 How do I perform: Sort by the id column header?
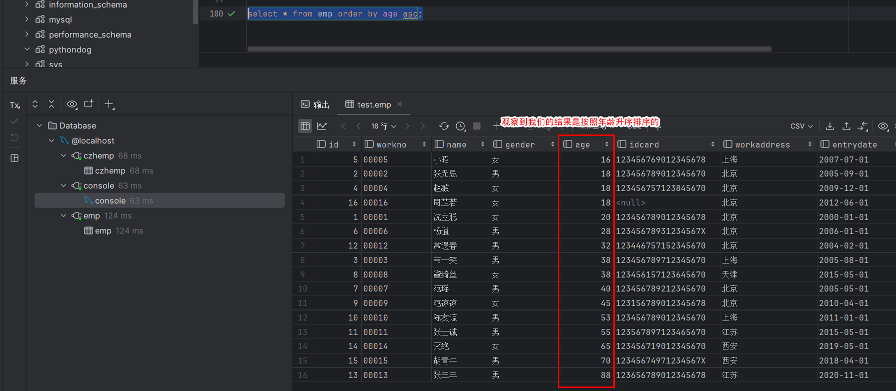[x=336, y=144]
